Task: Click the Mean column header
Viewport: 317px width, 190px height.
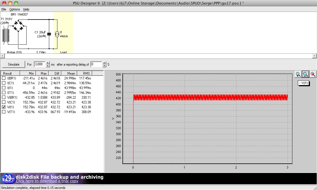Action: (69, 74)
